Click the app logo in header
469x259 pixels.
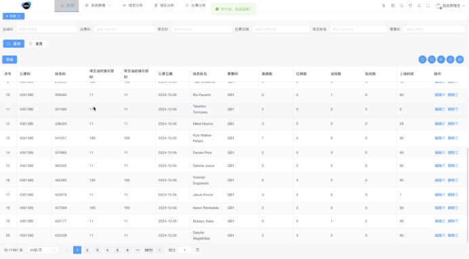[x=26, y=5]
